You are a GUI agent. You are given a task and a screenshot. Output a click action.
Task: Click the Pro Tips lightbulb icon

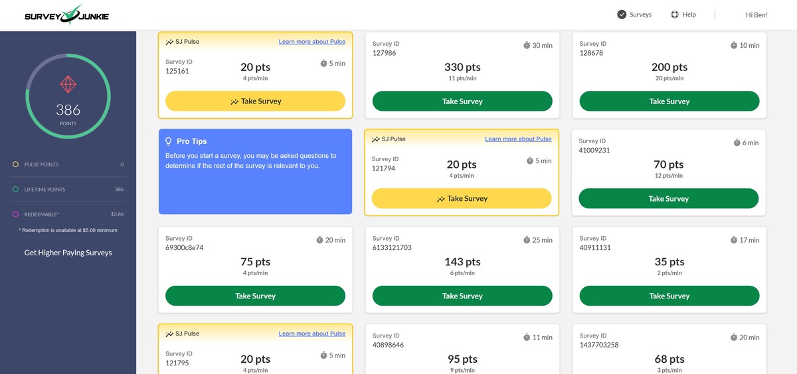(169, 141)
